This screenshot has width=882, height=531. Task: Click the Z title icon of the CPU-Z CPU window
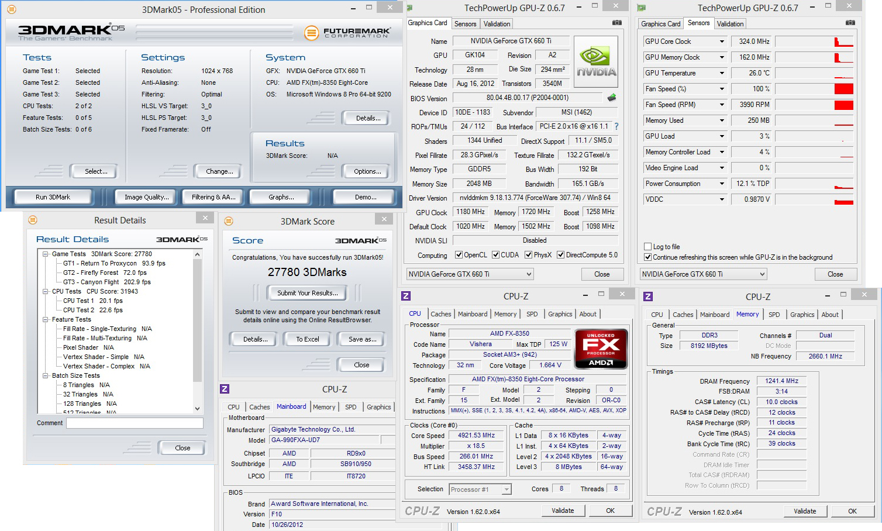pyautogui.click(x=406, y=296)
